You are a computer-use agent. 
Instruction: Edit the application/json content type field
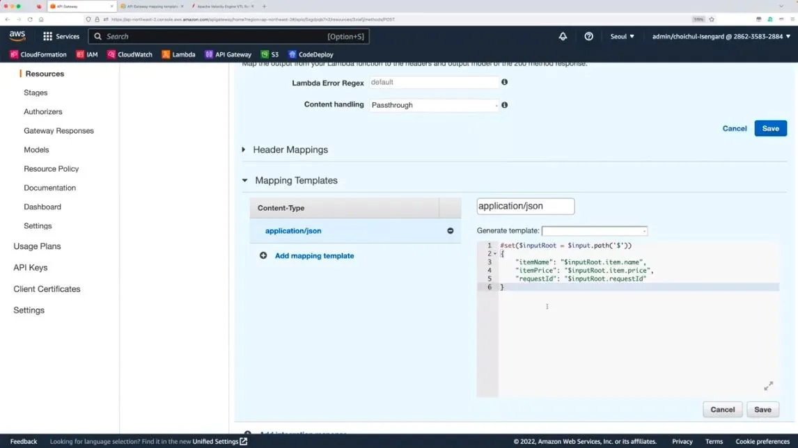coord(526,206)
